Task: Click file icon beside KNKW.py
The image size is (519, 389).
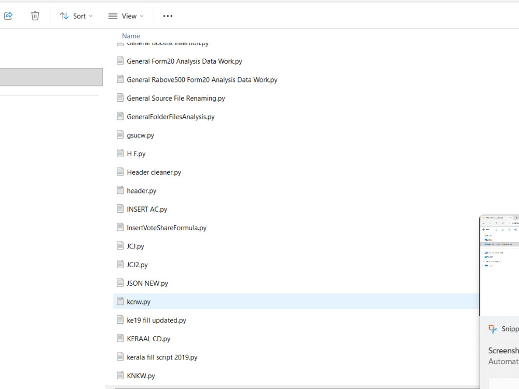Action: coord(120,376)
